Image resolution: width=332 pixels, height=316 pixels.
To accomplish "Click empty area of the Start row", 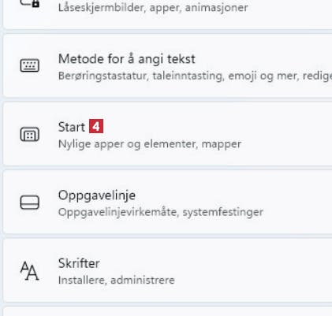I will [x=284, y=134].
